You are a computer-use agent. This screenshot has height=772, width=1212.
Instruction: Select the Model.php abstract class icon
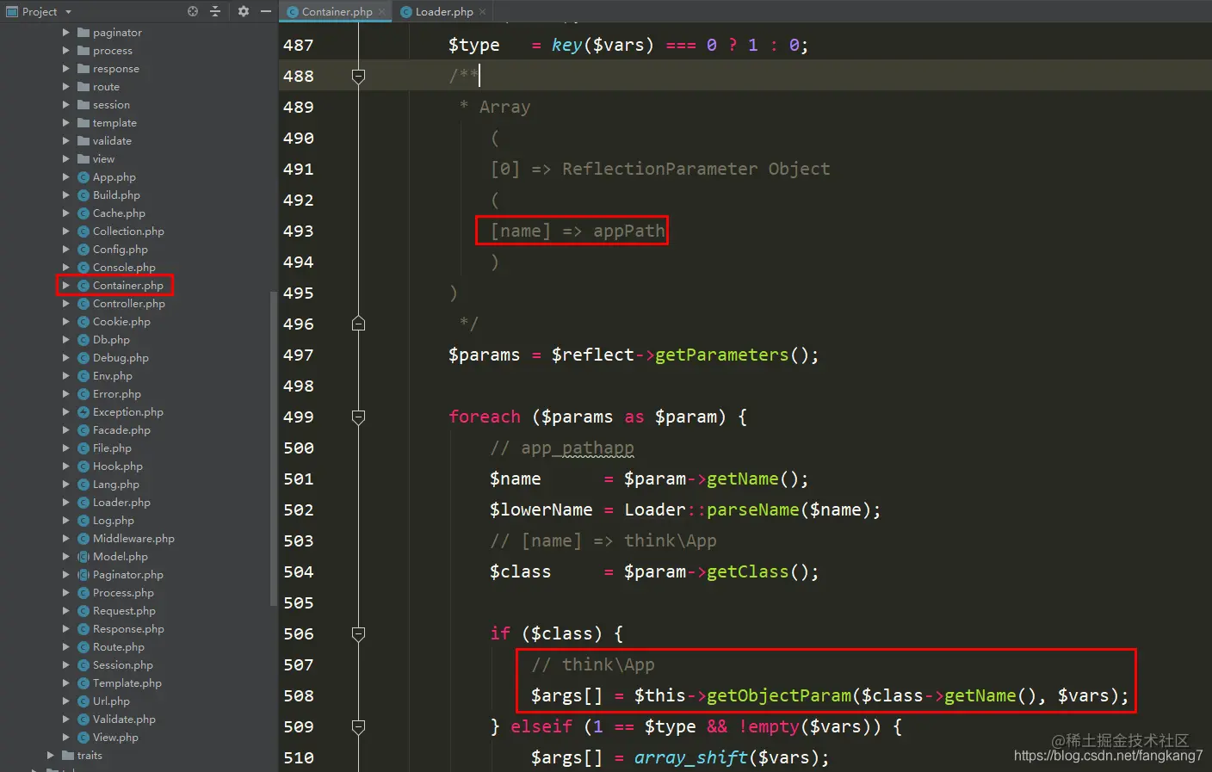83,557
